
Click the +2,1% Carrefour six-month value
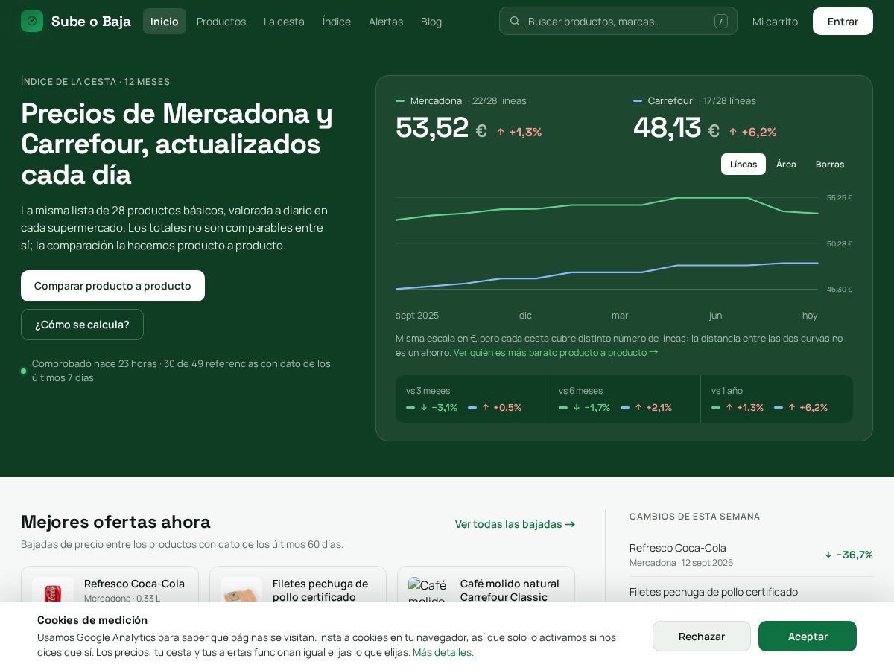click(653, 407)
